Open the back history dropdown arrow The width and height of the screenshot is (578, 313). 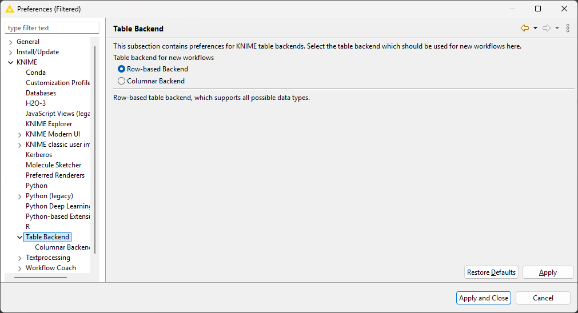[x=535, y=28]
